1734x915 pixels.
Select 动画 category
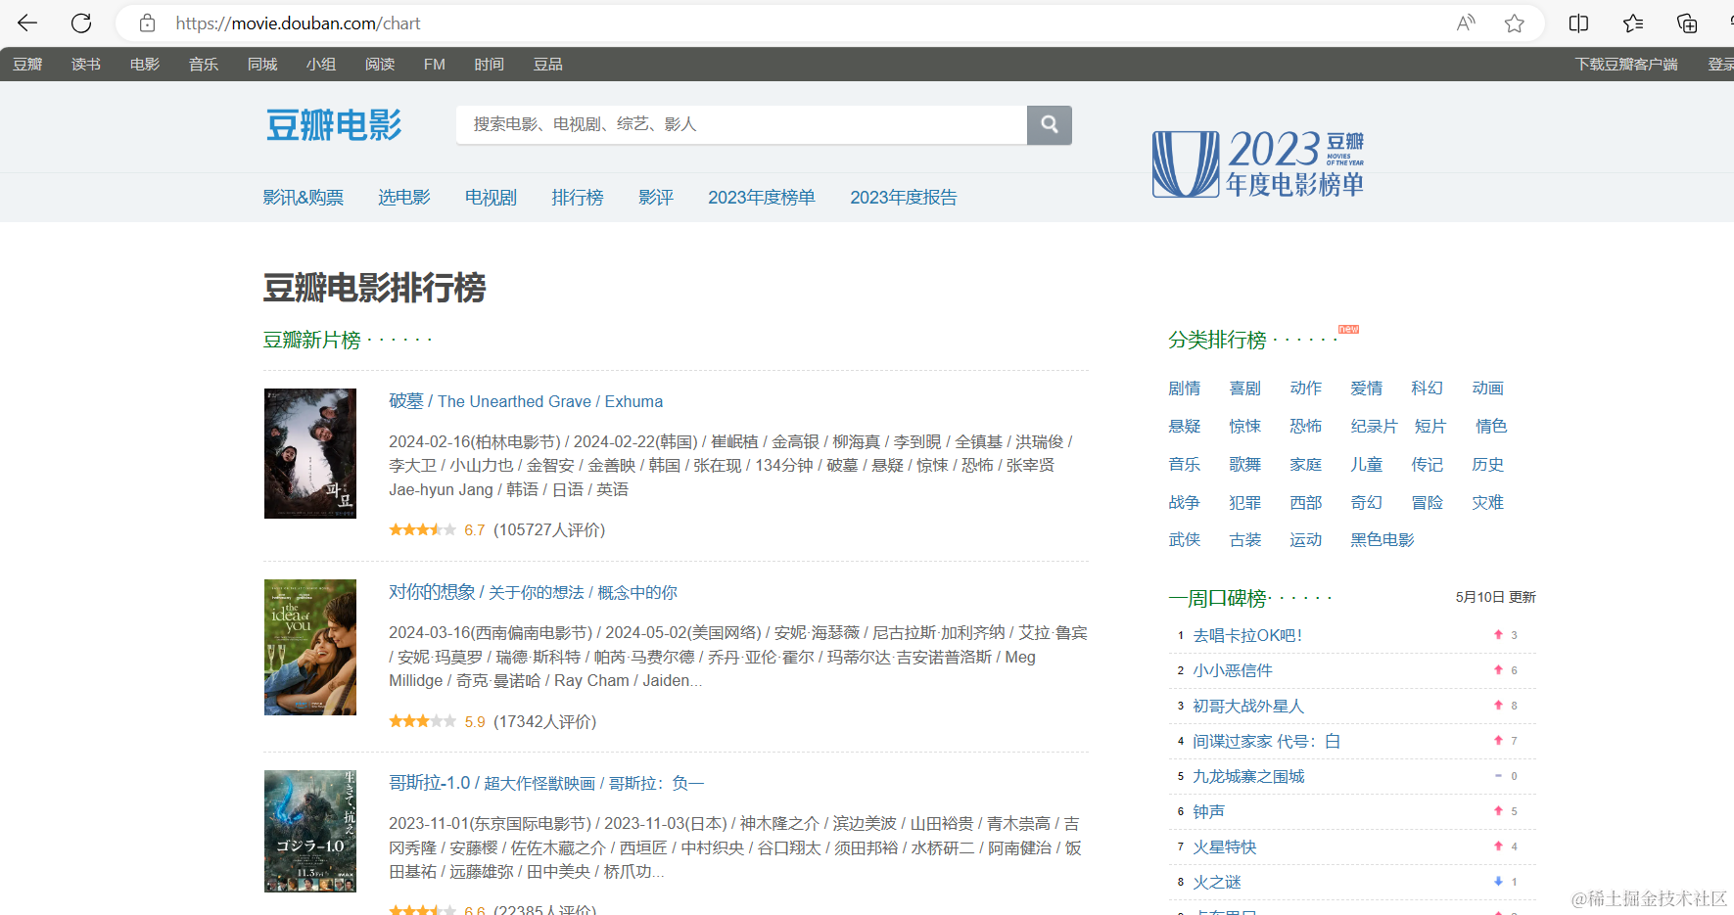[1488, 389]
